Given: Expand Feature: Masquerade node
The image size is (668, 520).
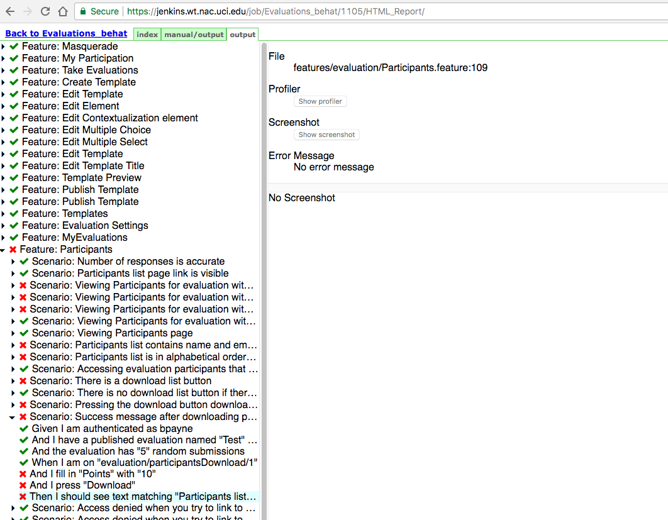Looking at the screenshot, I should click(x=3, y=47).
